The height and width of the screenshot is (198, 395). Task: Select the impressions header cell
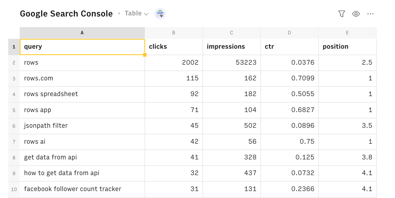tap(232, 47)
